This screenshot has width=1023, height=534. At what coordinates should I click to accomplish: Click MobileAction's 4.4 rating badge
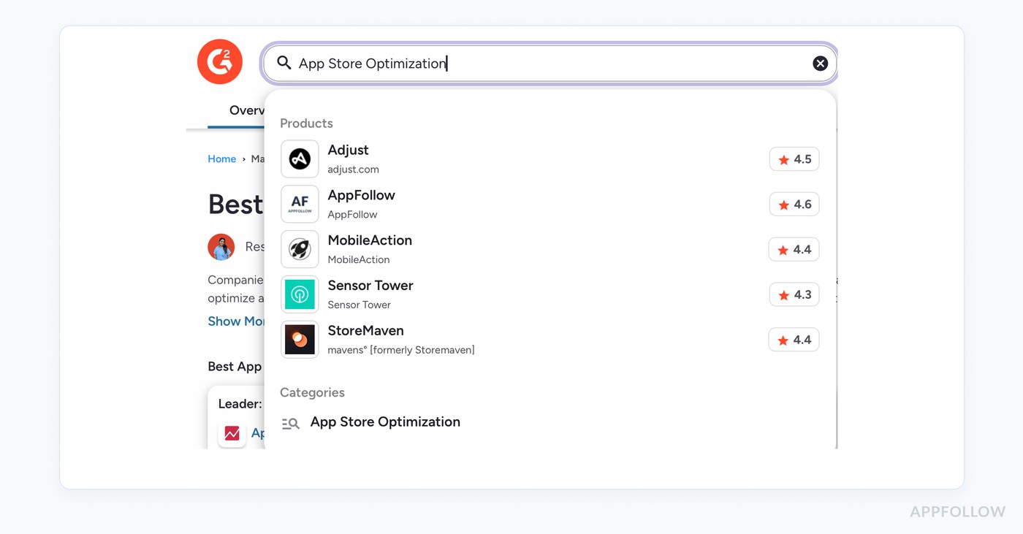[x=794, y=250]
